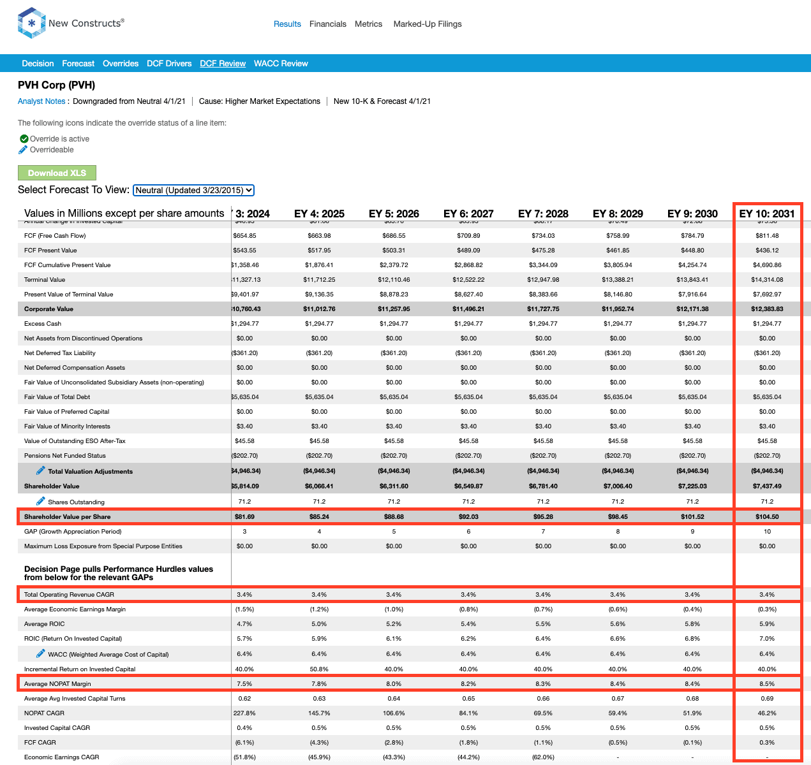
Task: Select Marked-Up Filings in the top navigation
Action: [428, 24]
